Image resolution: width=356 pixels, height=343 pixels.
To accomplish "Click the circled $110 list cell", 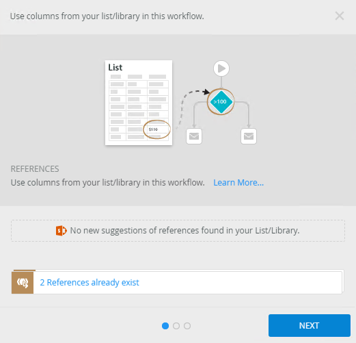I will coord(156,129).
